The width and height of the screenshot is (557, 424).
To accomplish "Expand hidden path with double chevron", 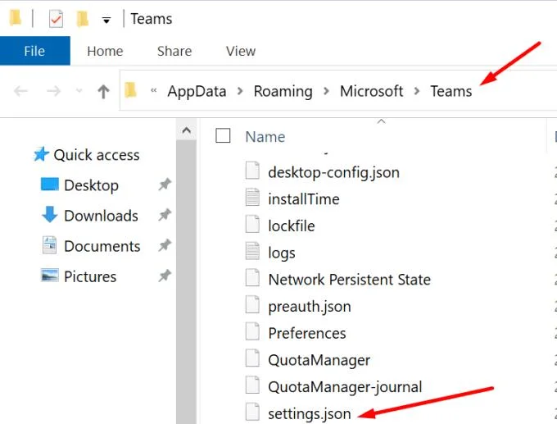I will (153, 90).
